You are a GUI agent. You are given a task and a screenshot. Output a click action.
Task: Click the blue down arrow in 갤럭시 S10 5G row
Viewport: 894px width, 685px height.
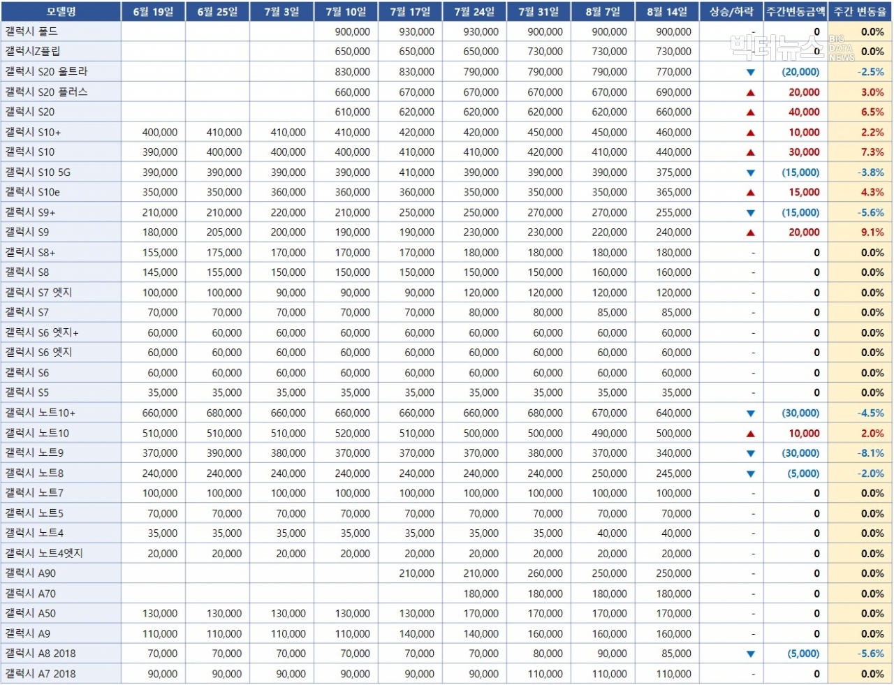tap(750, 172)
